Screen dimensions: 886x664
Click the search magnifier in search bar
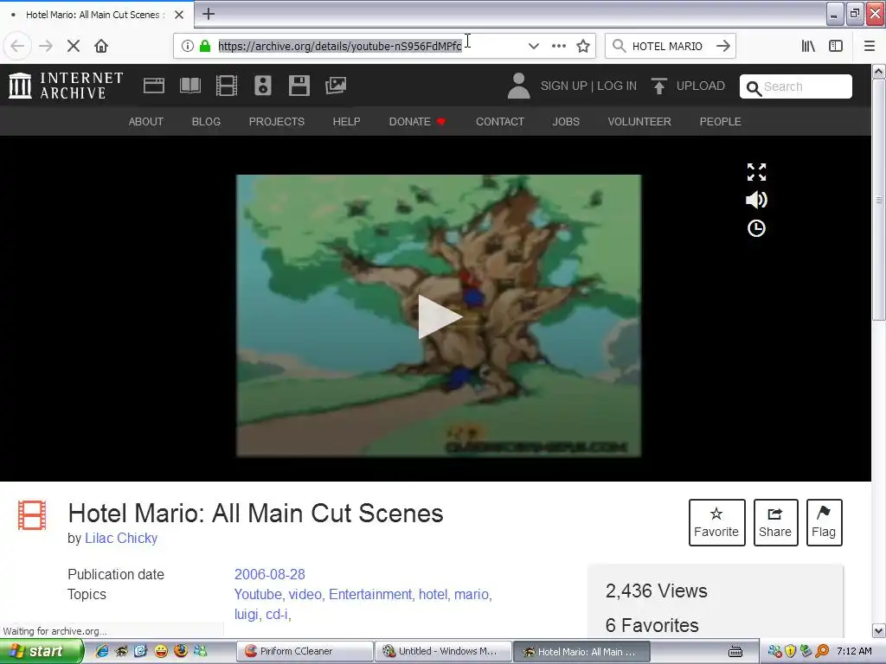coord(620,46)
